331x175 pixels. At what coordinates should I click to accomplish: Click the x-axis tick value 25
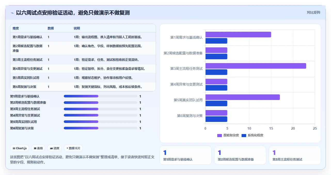point(315,128)
